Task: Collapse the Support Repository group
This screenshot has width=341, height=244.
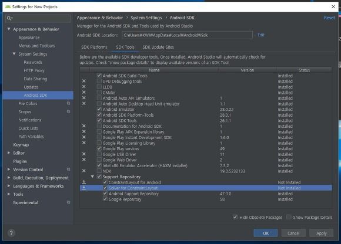Action: point(92,177)
